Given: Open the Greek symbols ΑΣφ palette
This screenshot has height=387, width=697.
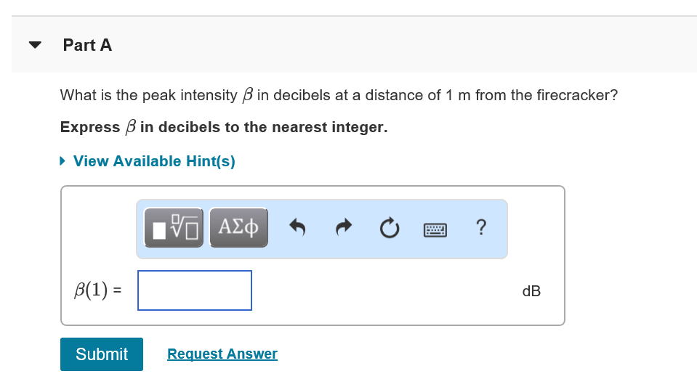Looking at the screenshot, I should point(238,227).
